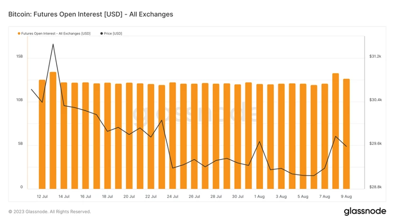Select the 9 Aug x-axis label
This screenshot has width=395, height=222.
tap(347, 196)
